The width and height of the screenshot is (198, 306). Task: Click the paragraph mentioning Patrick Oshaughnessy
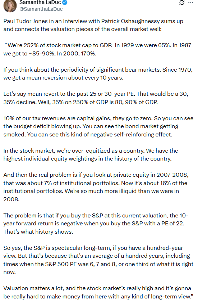[93, 25]
